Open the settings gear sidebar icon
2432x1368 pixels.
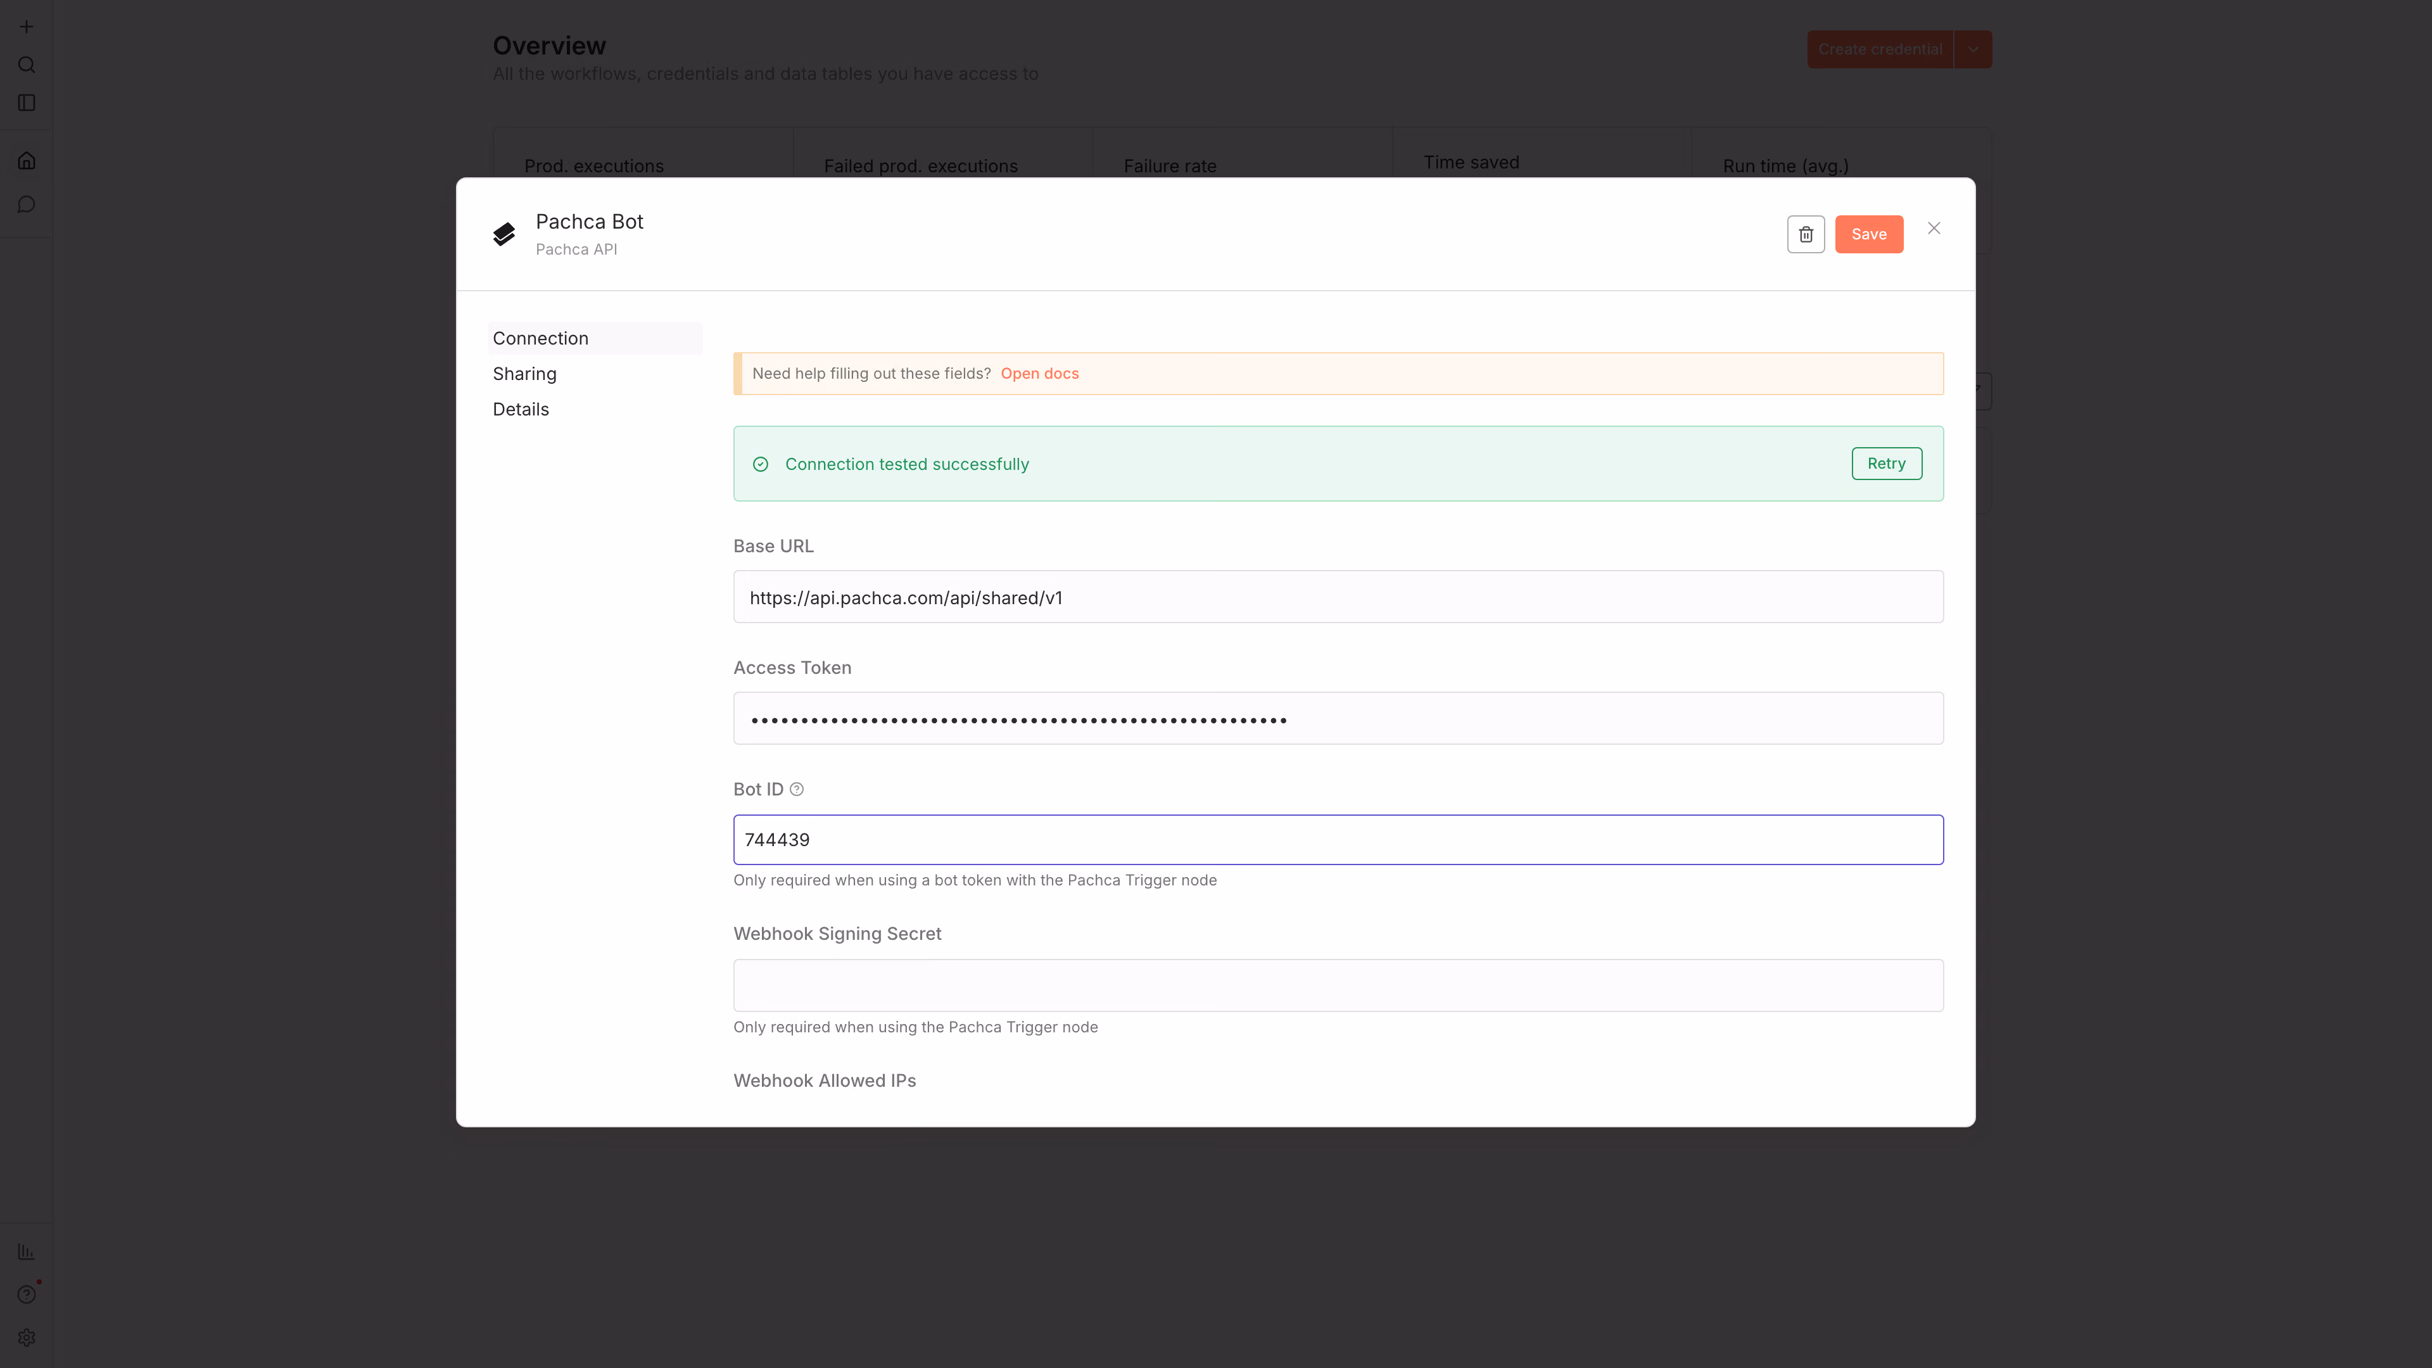click(27, 1338)
